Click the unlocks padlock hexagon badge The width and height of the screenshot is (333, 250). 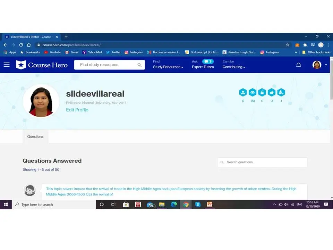click(x=262, y=92)
